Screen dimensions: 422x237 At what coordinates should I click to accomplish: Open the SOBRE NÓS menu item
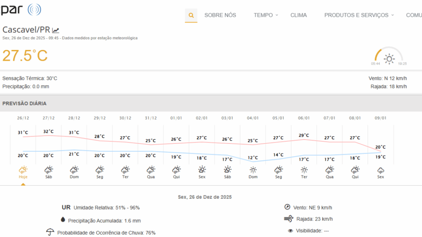tap(220, 15)
